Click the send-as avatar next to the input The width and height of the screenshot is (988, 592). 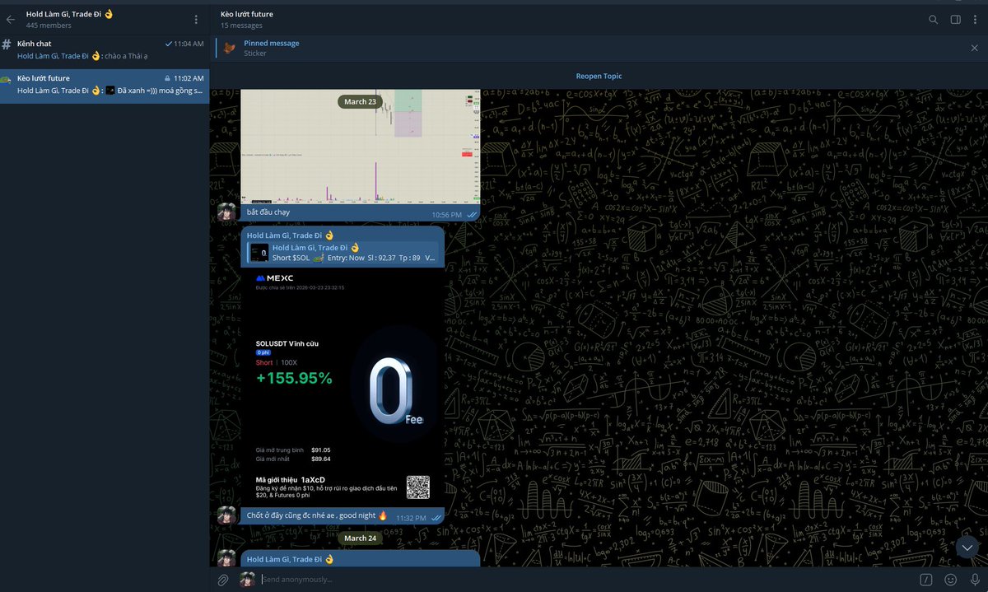tap(247, 579)
